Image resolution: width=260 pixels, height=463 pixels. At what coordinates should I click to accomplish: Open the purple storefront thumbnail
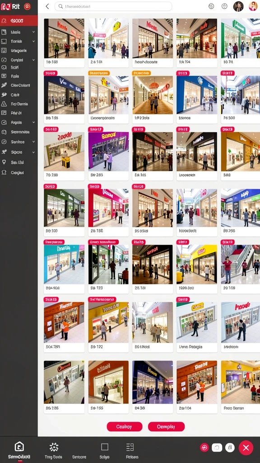pyautogui.click(x=108, y=151)
